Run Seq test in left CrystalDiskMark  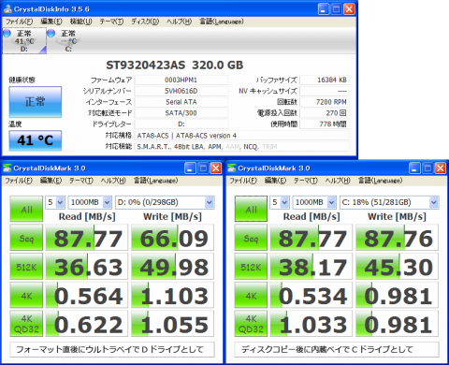click(x=26, y=238)
